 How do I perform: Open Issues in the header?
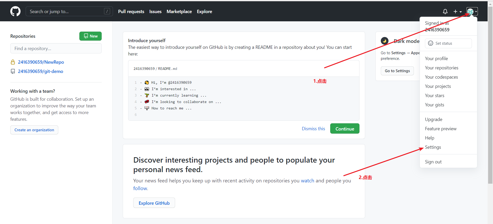click(155, 12)
